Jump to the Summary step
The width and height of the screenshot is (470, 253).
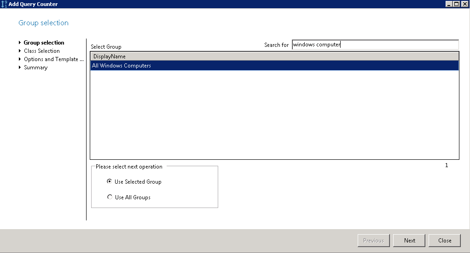tap(35, 67)
